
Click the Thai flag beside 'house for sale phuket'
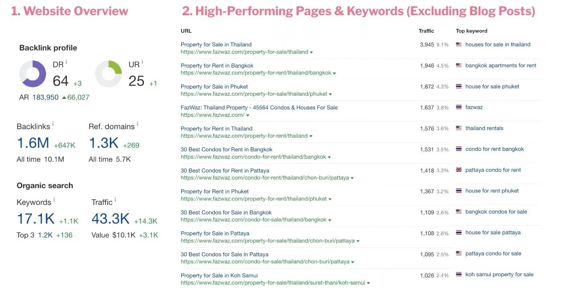(x=459, y=86)
